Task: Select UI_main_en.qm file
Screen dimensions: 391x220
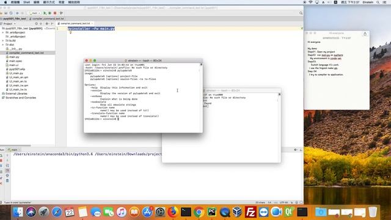Action: tap(17, 78)
